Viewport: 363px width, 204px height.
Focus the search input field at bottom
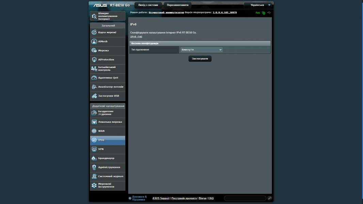[245, 198]
